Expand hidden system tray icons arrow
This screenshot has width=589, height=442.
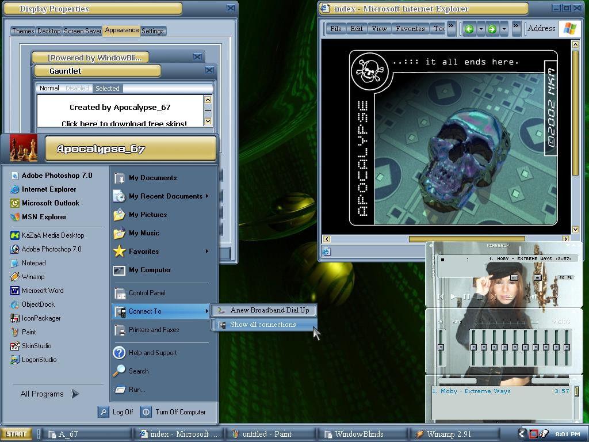click(x=521, y=434)
